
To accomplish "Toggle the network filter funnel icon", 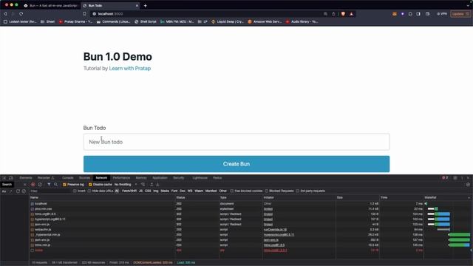I will [49, 185].
